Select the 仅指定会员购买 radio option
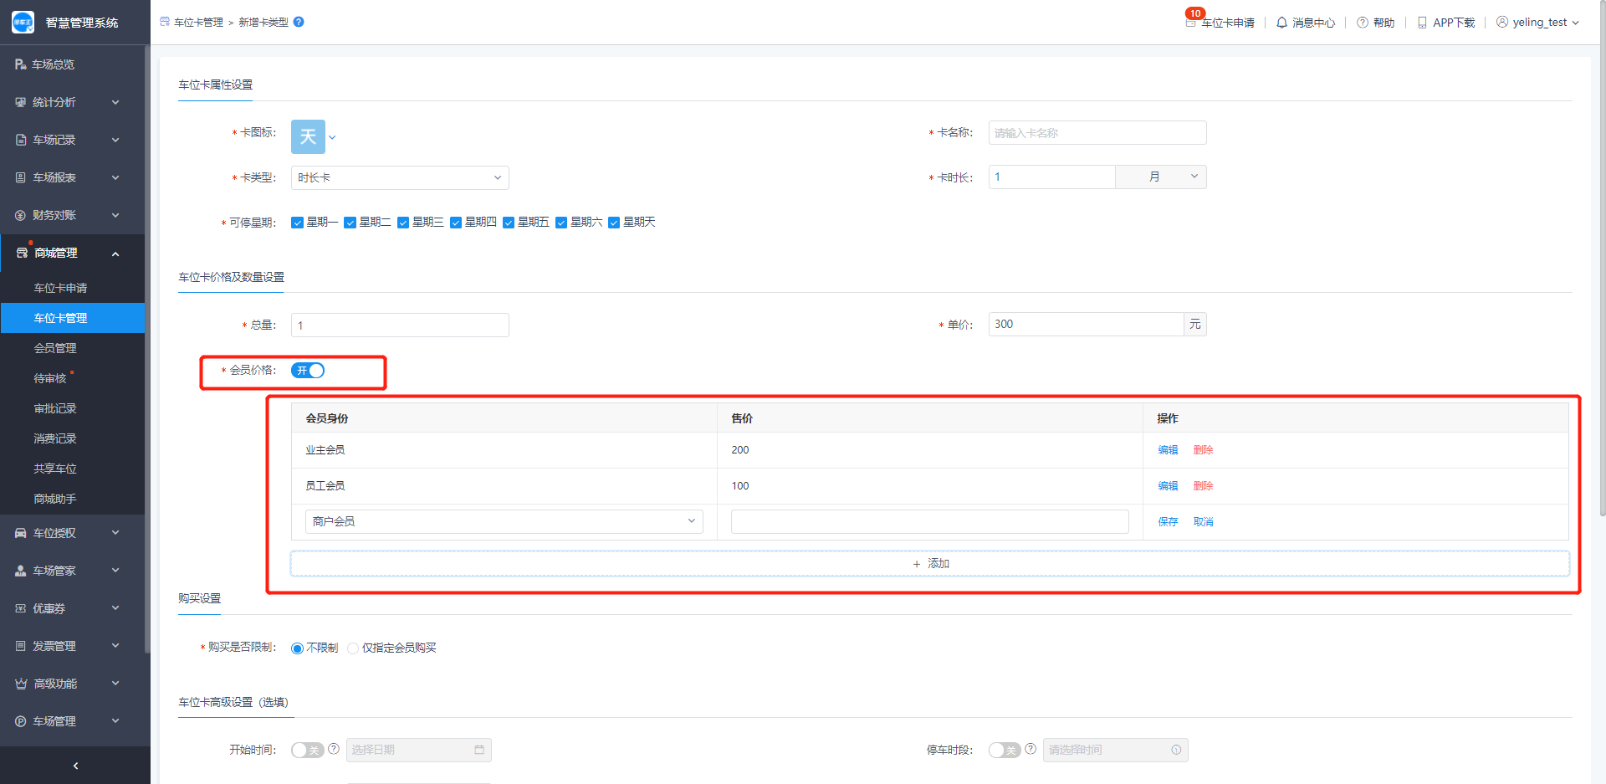This screenshot has width=1606, height=784. (x=353, y=648)
